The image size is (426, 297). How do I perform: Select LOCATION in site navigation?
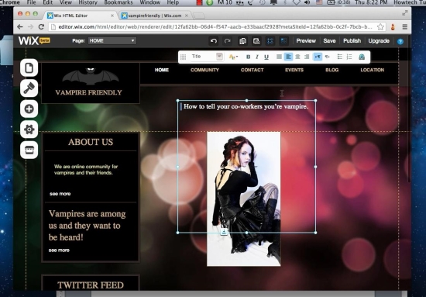pyautogui.click(x=373, y=70)
